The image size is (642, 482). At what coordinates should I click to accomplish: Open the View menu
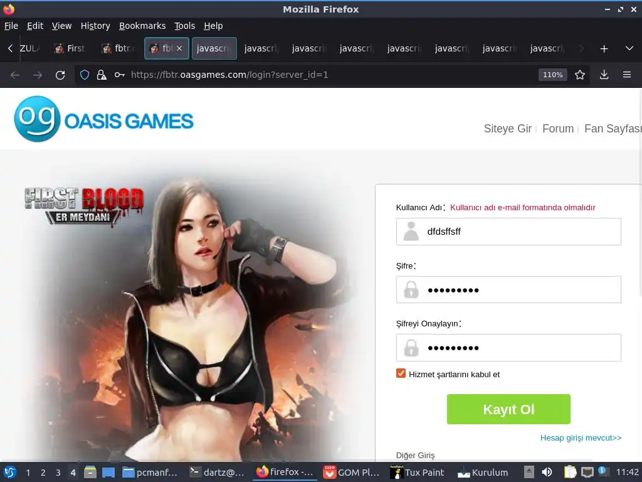(61, 26)
